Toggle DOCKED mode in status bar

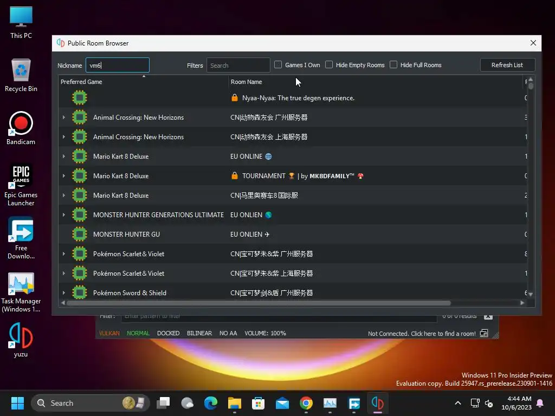click(168, 333)
